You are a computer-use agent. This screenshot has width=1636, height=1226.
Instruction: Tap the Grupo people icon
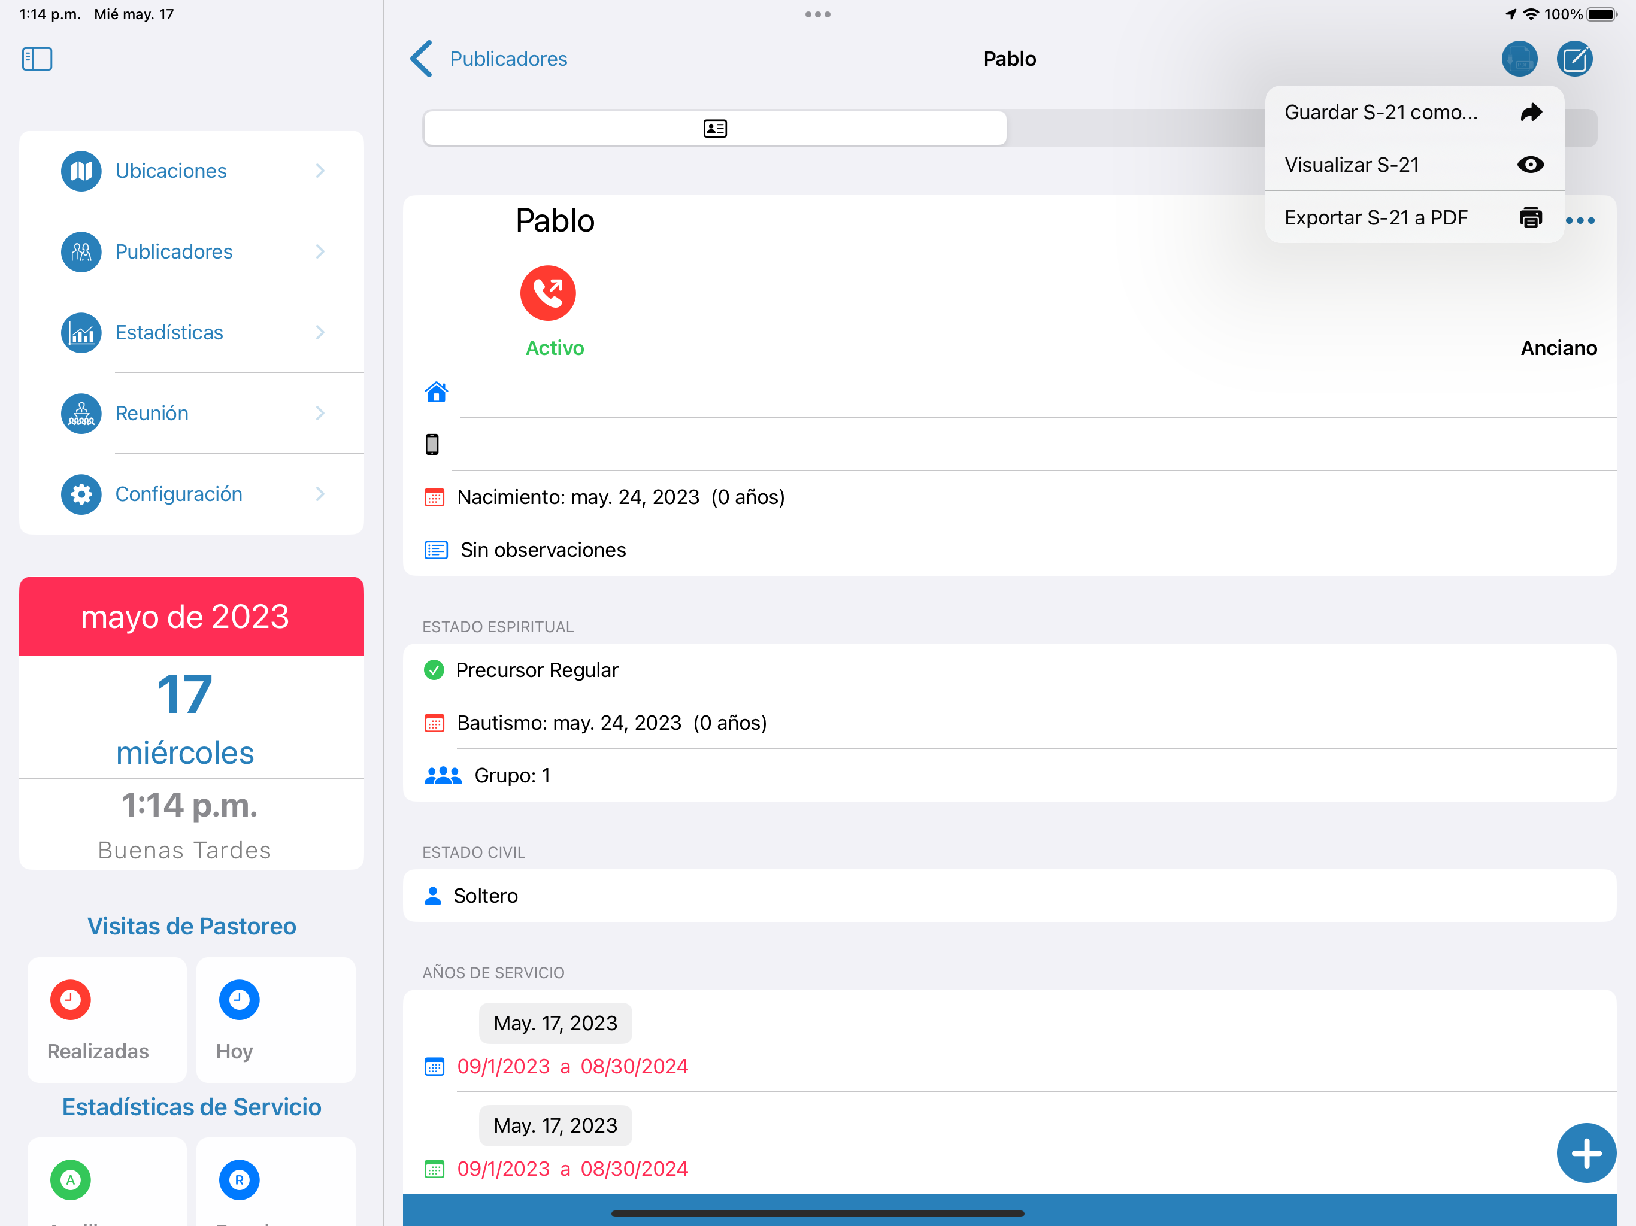pos(443,776)
